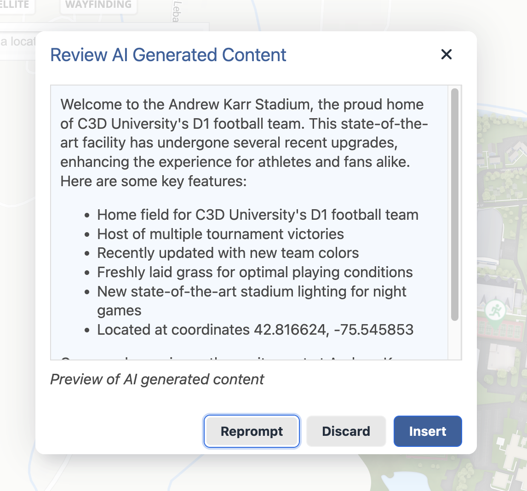527x491 pixels.
Task: Click the coordinates text in the bullet list
Action: click(x=255, y=330)
